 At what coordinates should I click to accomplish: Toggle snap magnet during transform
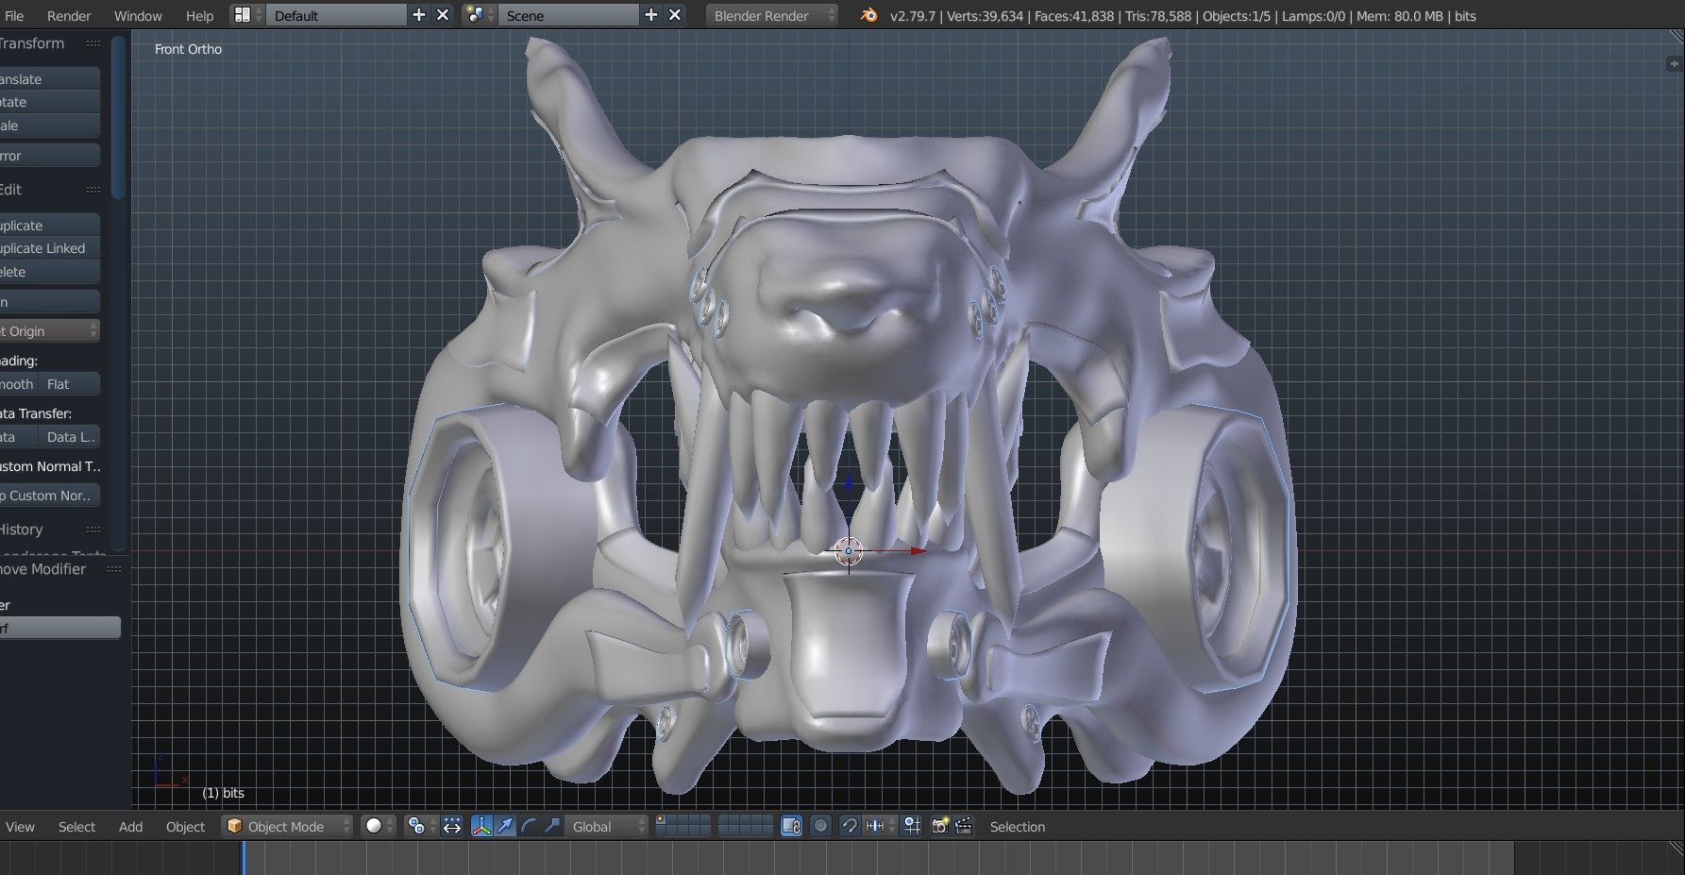pyautogui.click(x=850, y=826)
